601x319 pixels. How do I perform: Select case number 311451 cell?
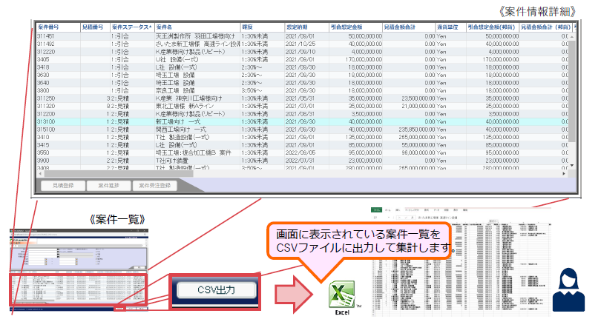tap(58, 36)
